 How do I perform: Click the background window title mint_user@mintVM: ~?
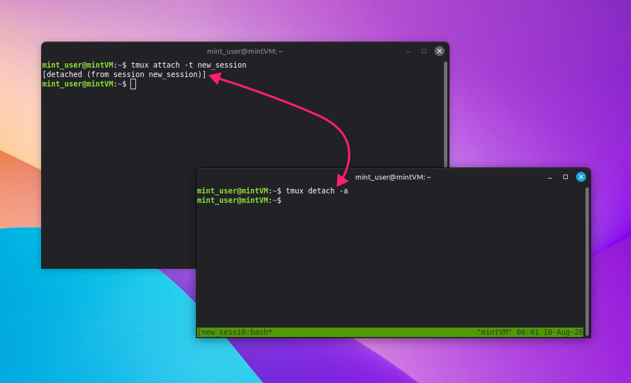point(245,52)
